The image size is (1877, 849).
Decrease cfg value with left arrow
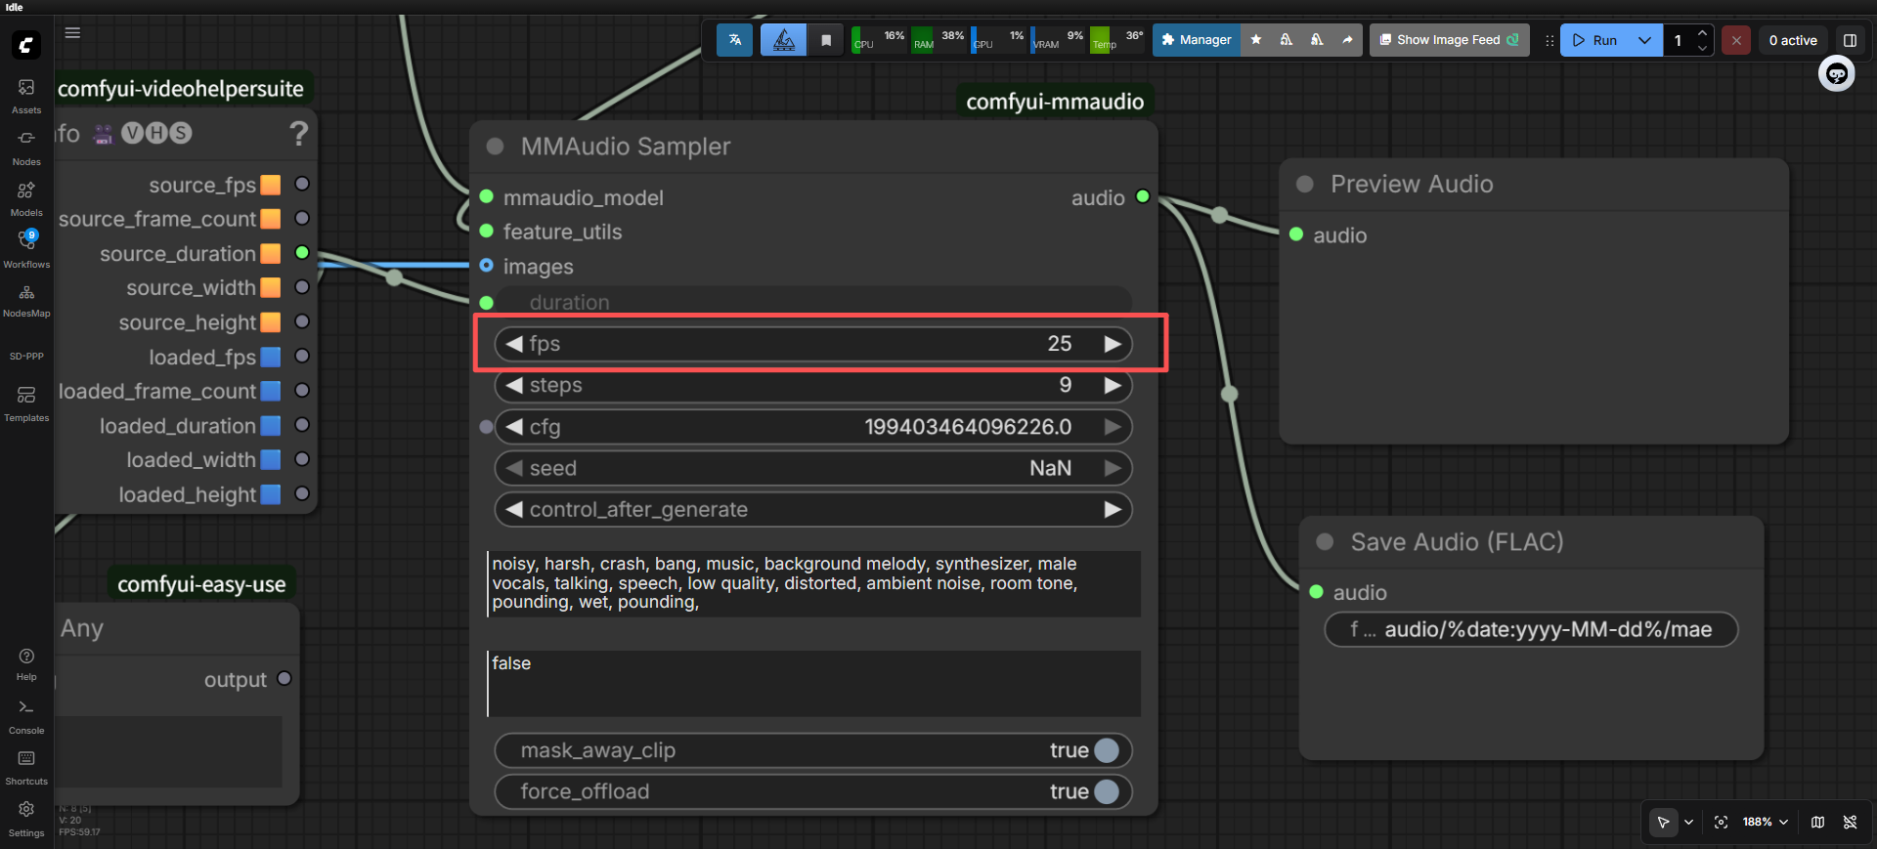point(514,427)
